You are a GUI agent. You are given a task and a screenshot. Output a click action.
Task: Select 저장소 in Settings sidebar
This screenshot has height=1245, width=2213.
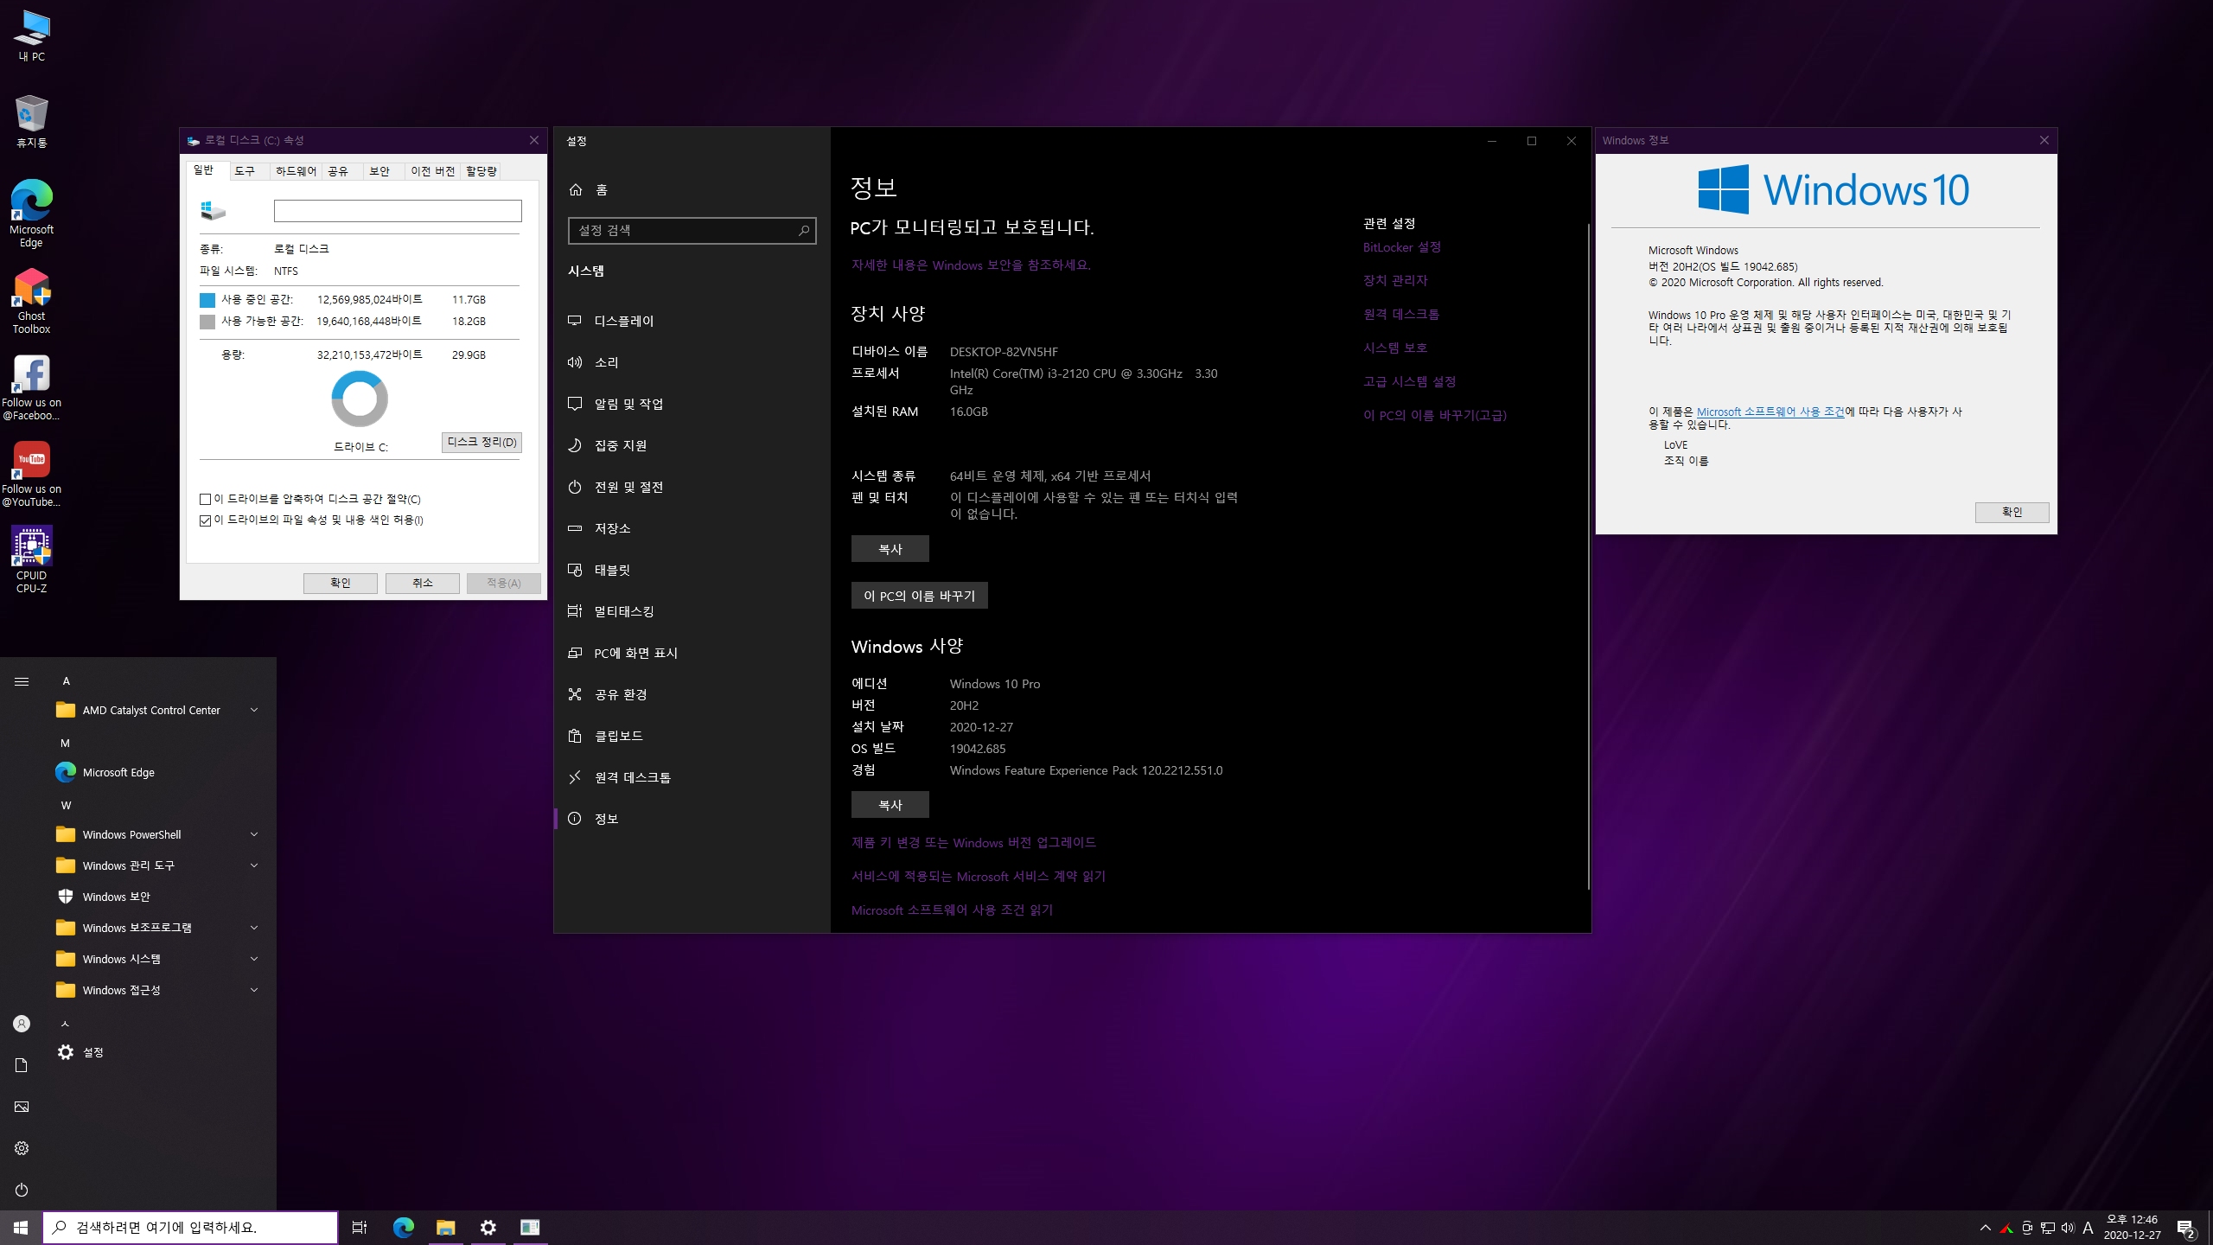(612, 528)
